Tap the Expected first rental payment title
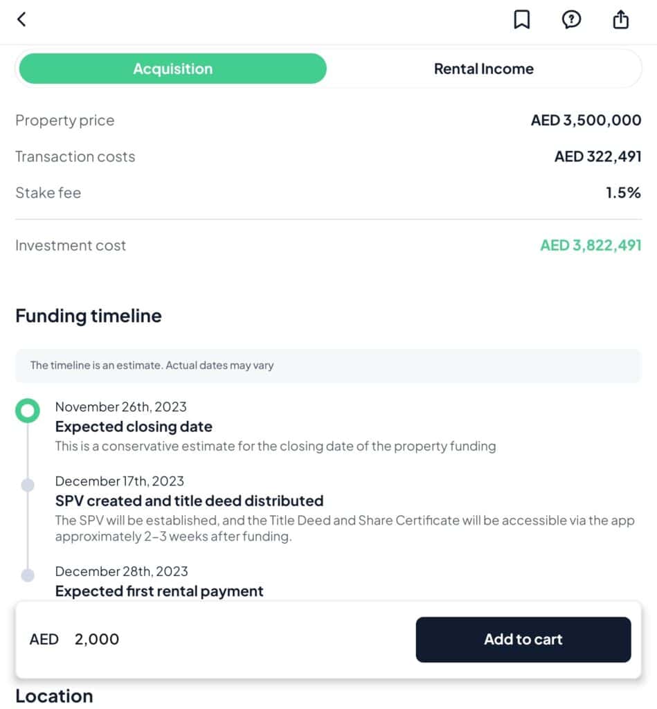657x709 pixels. click(x=159, y=591)
